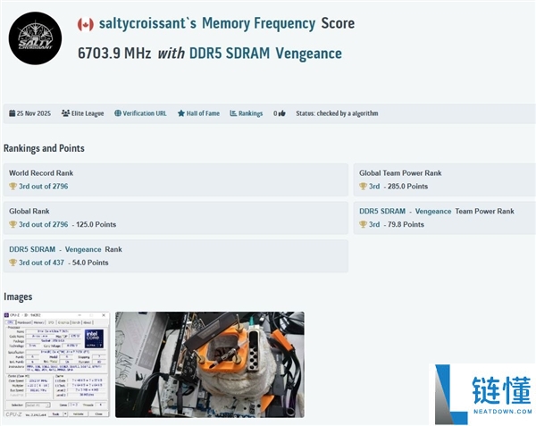The height and width of the screenshot is (426, 536).
Task: Select the 'Status: checked by a algorithm' text
Action: (x=337, y=113)
